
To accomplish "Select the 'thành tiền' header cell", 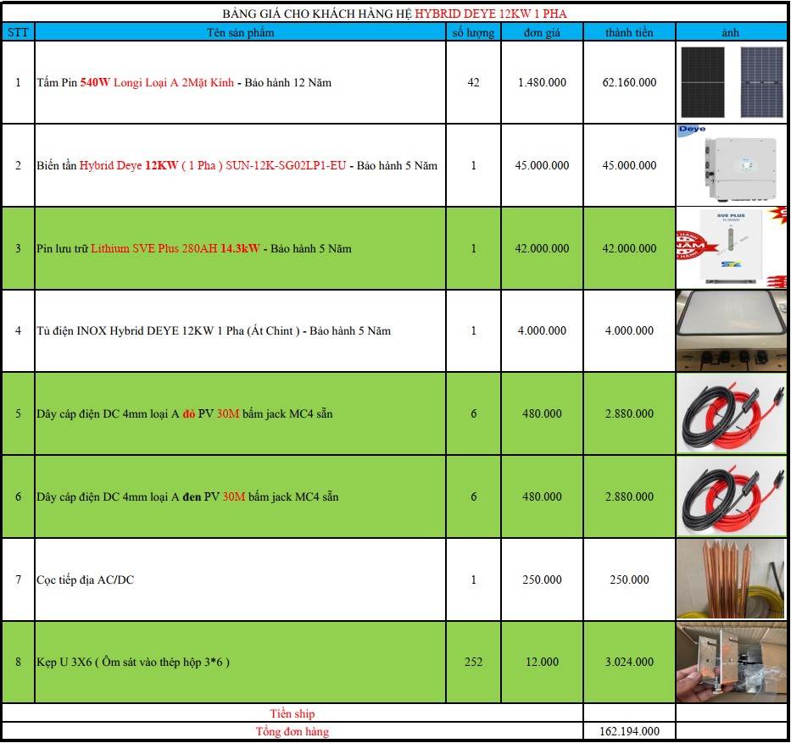I will 629,32.
